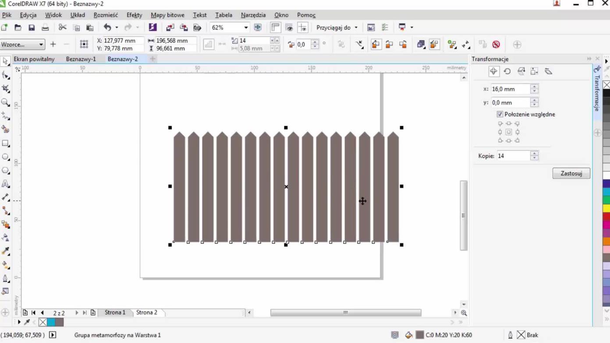Image resolution: width=610 pixels, height=343 pixels.
Task: Open the Plik menu
Action: click(x=7, y=15)
